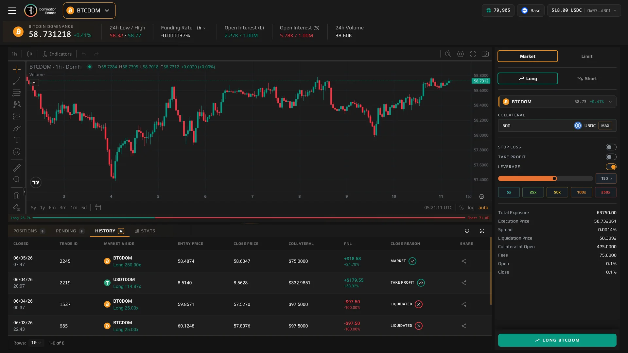Select the text annotation tool

pyautogui.click(x=17, y=140)
